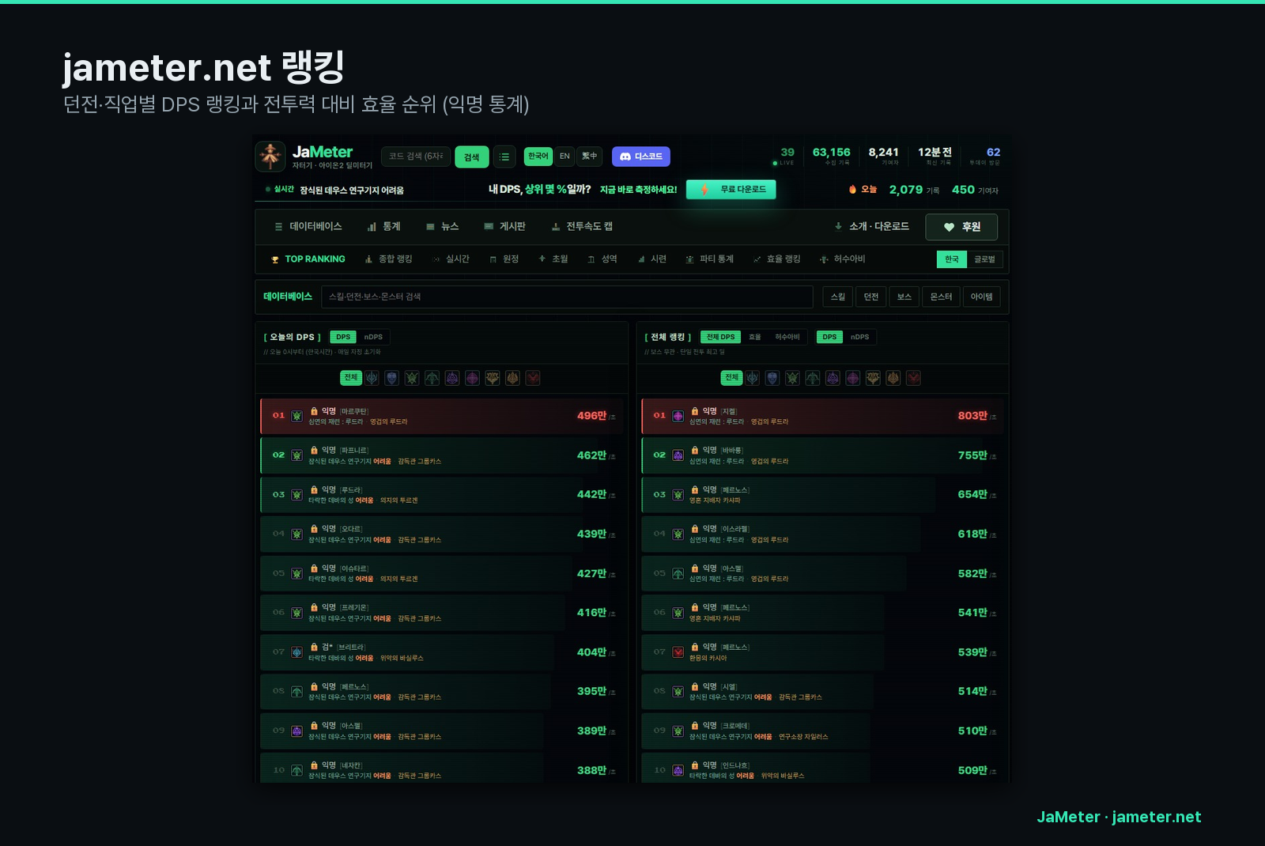Select gold winged class icon in 전체 랭킹

tap(873, 378)
